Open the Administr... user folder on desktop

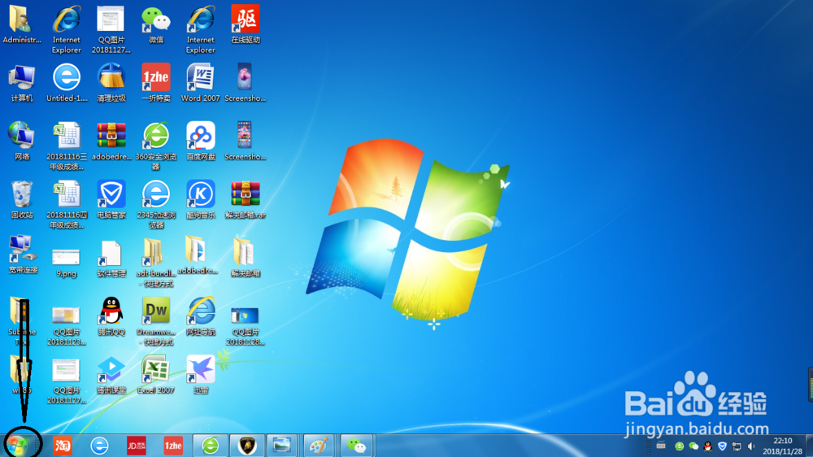click(22, 24)
